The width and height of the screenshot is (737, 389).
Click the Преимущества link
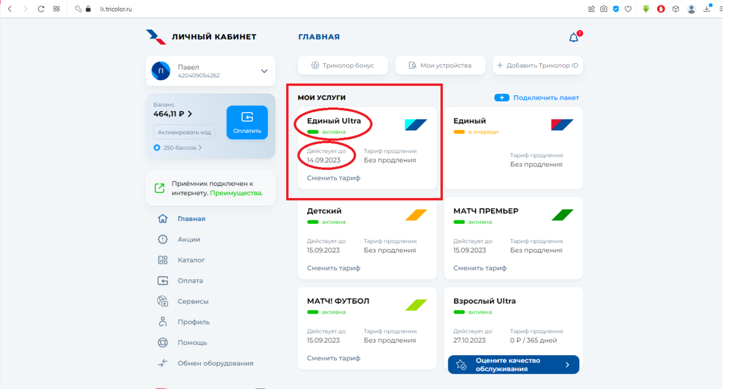[236, 193]
